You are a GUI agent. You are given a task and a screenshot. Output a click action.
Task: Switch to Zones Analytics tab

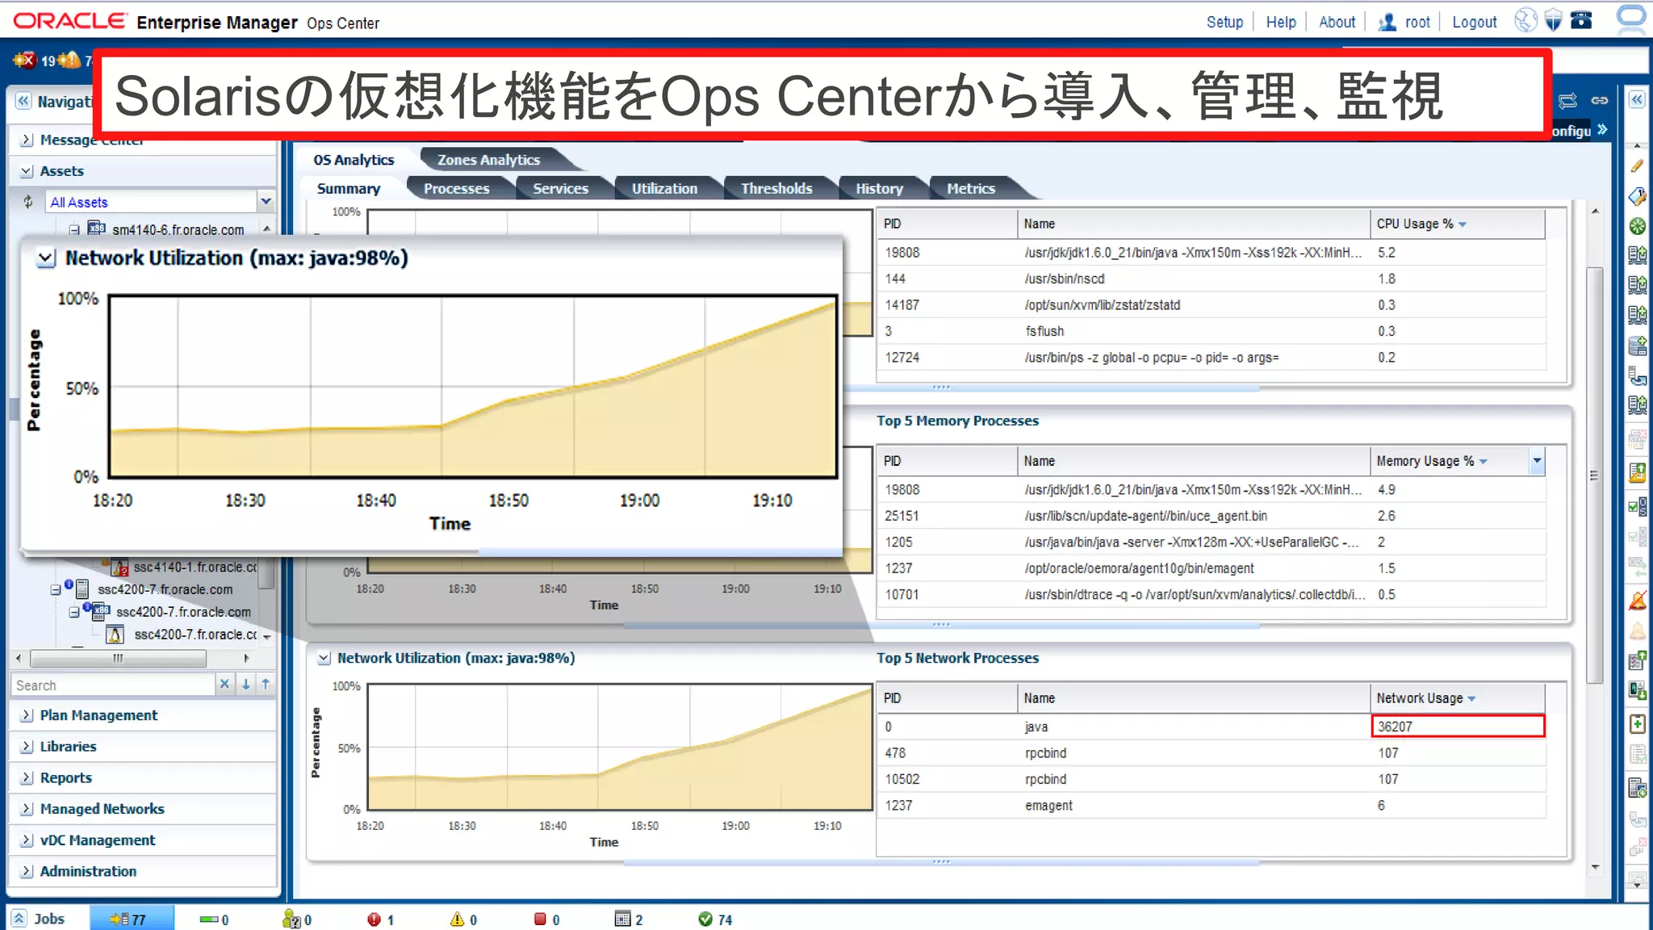point(488,160)
